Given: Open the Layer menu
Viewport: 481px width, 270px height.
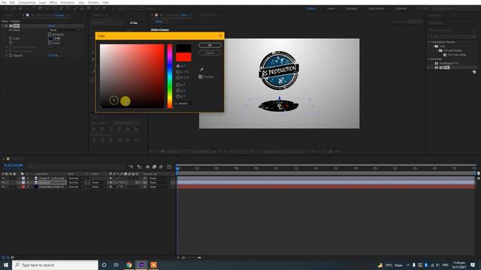Looking at the screenshot, I should (42, 2).
